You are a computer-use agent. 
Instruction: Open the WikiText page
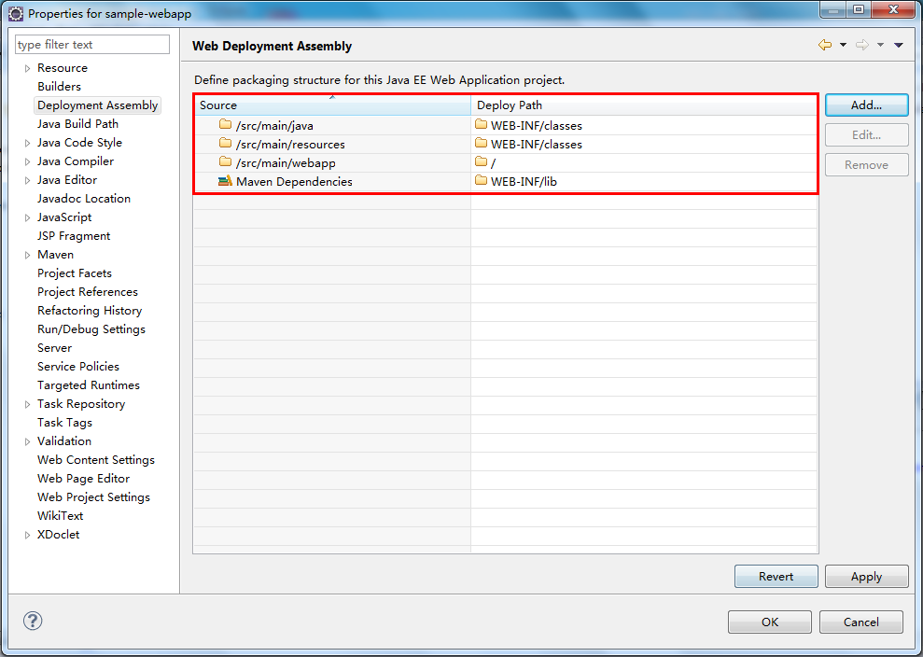pyautogui.click(x=60, y=516)
